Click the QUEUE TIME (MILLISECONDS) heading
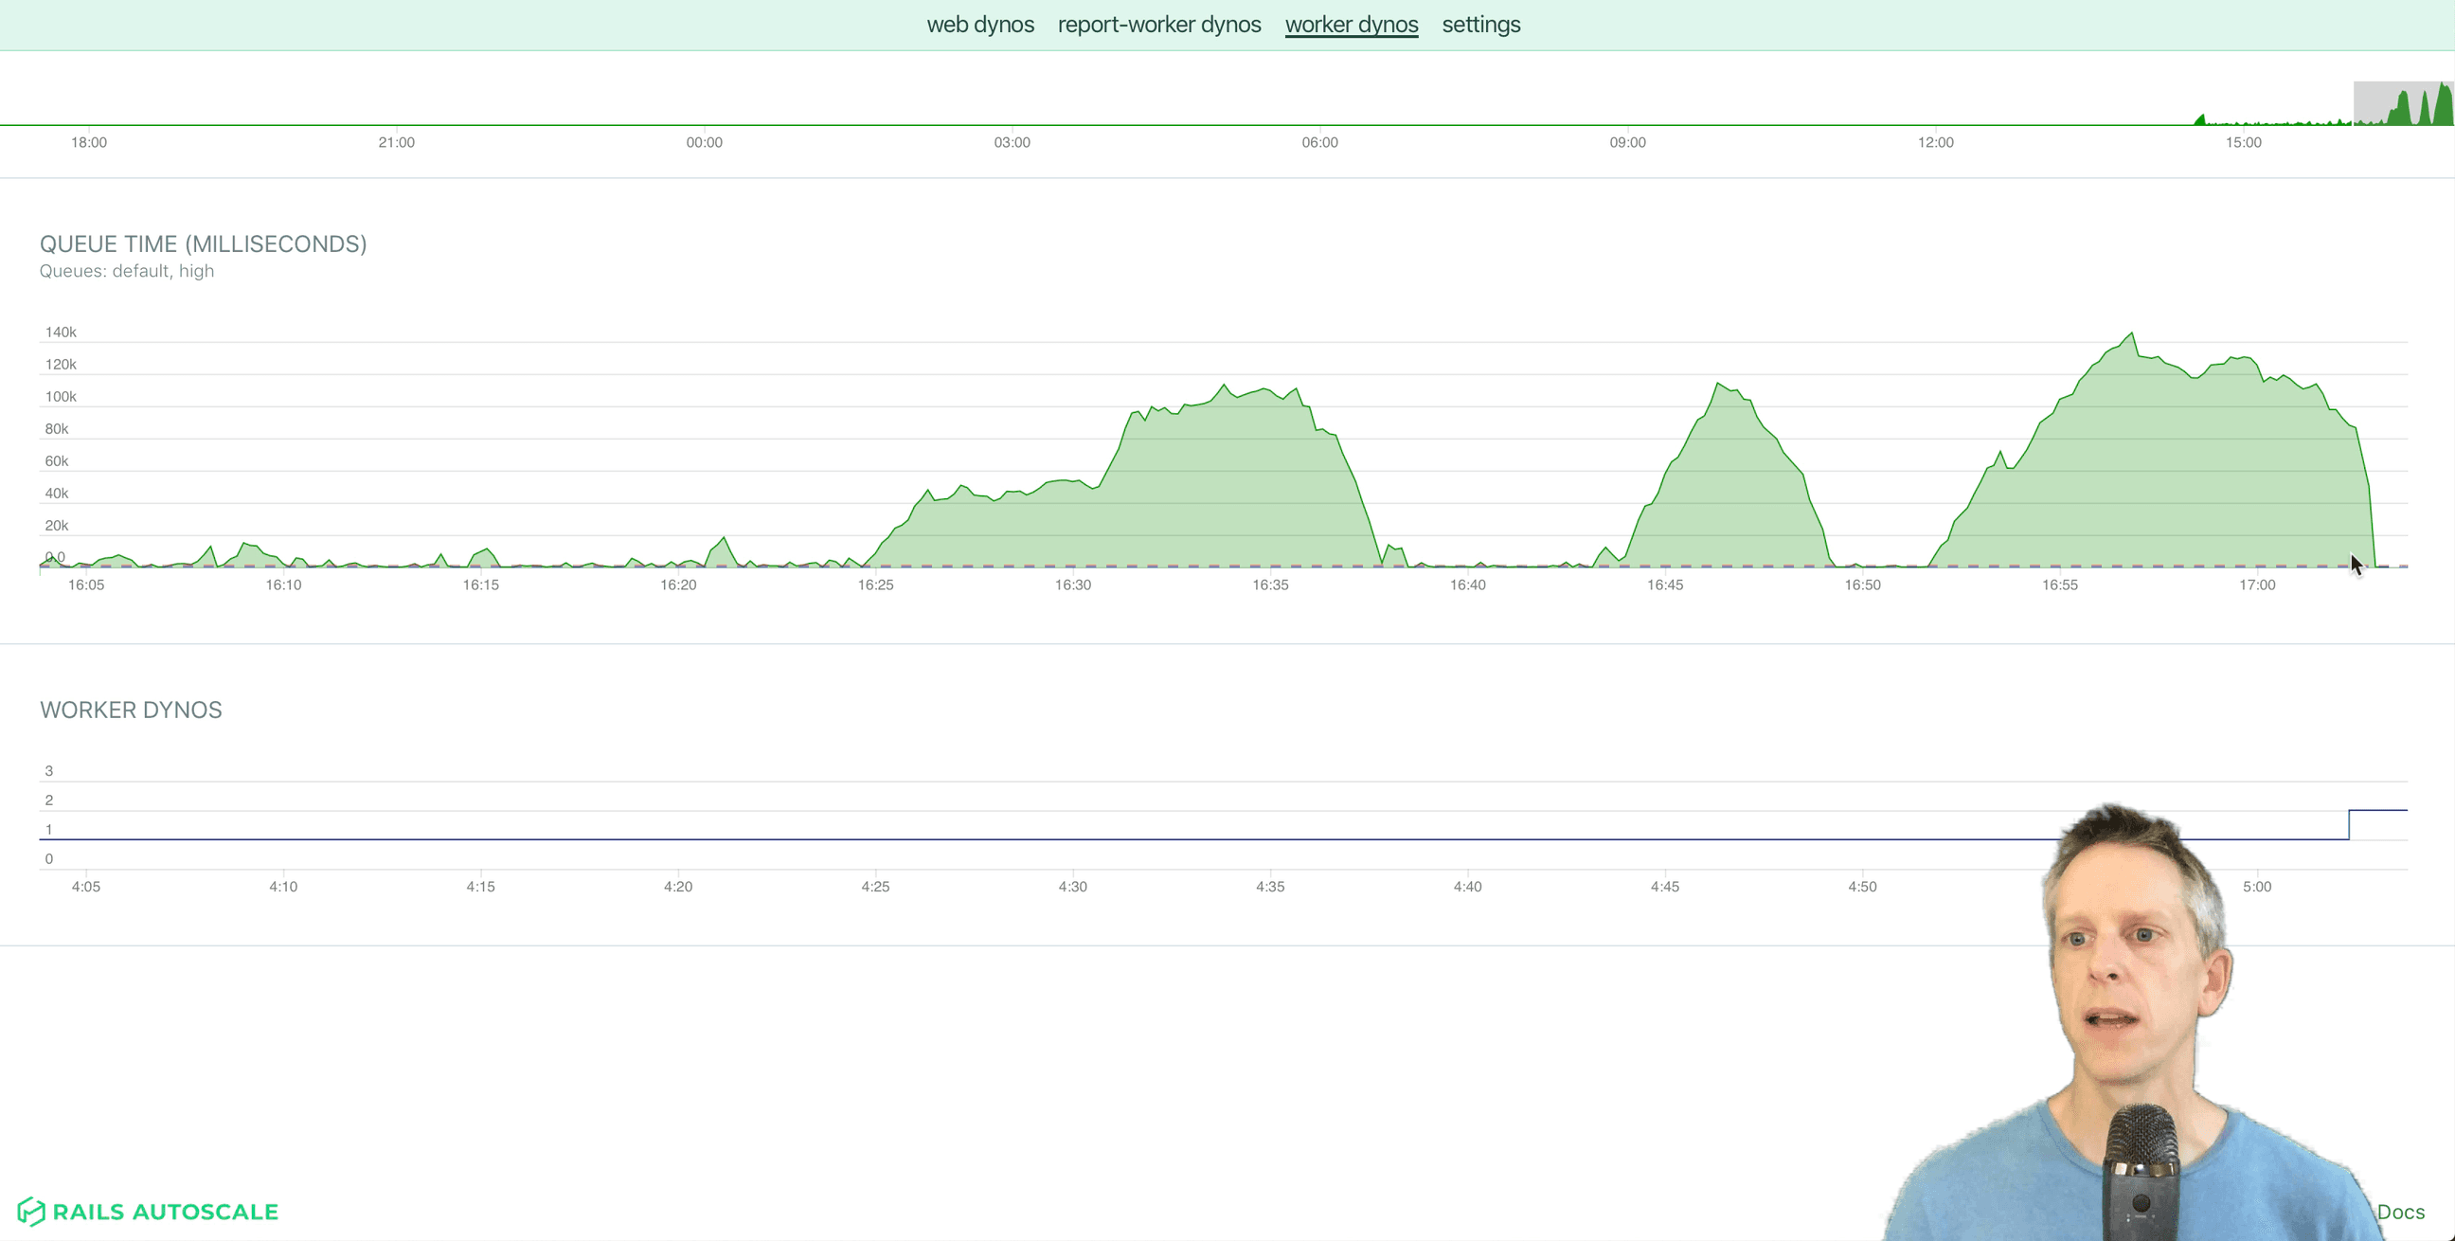 203,244
